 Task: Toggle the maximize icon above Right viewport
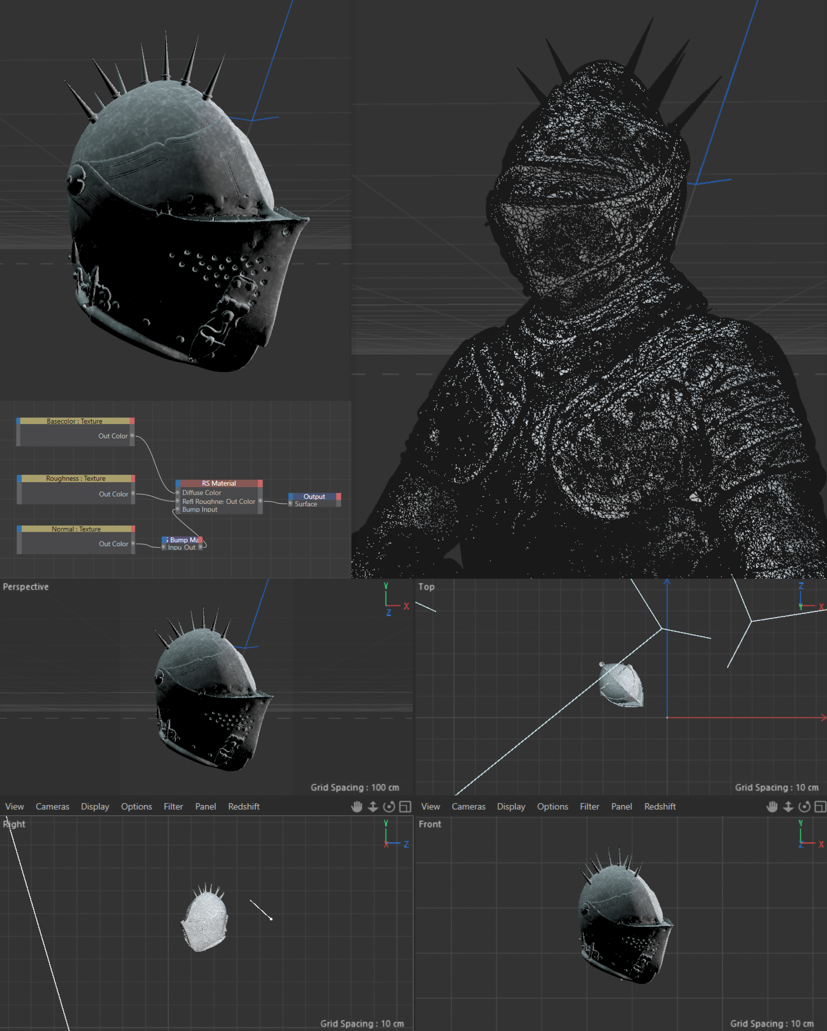(x=405, y=807)
